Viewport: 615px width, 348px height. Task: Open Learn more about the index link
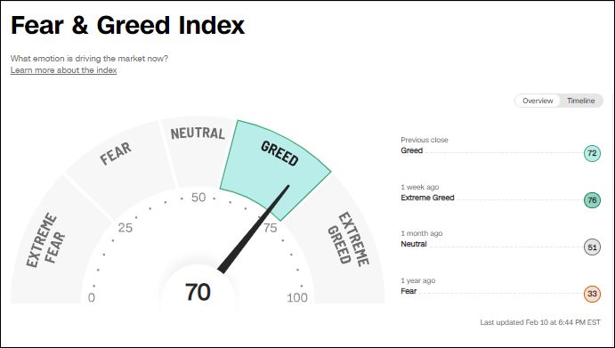point(63,70)
